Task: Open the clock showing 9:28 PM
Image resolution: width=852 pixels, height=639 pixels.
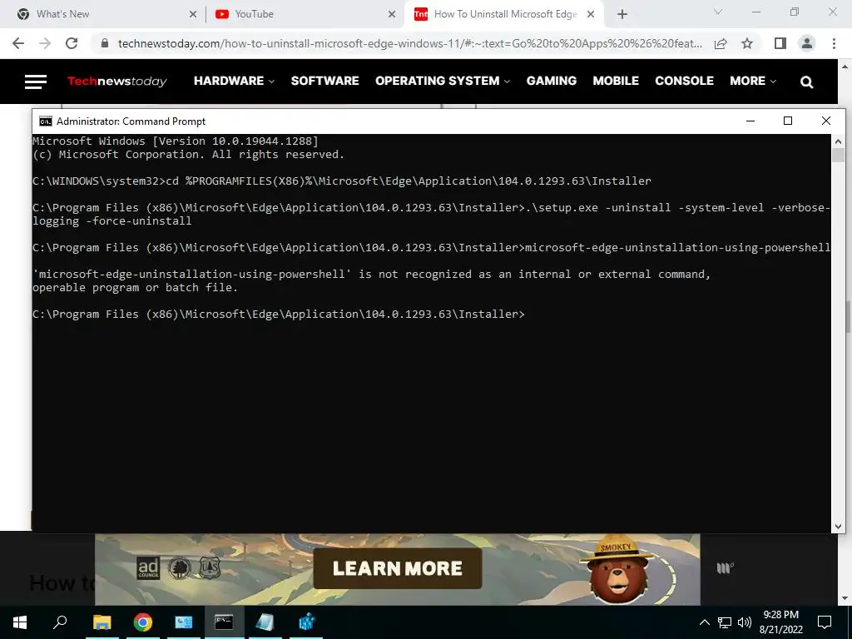Action: [x=780, y=622]
